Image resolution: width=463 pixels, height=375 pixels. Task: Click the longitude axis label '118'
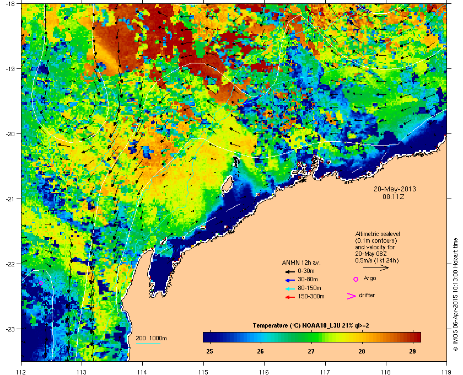386,372
